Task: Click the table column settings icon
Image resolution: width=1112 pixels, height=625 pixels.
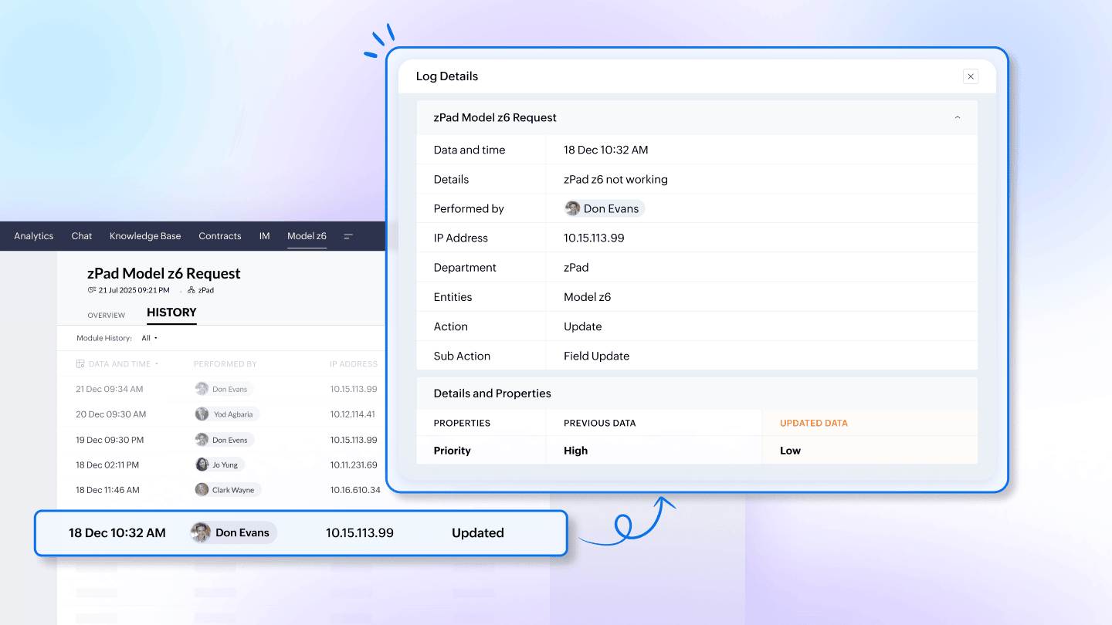Action: [x=80, y=364]
